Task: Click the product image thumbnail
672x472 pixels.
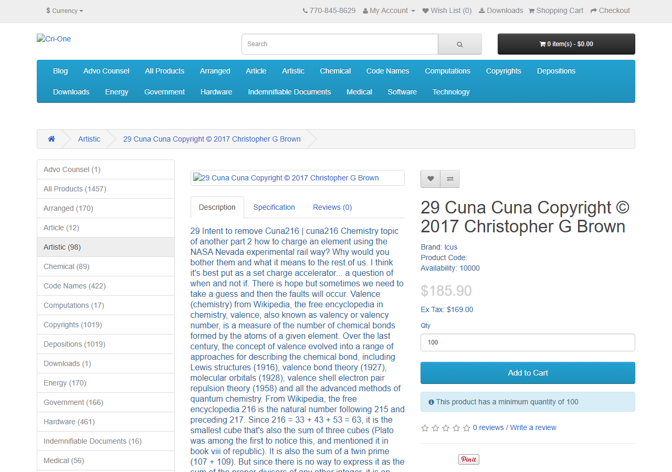Action: pos(298,178)
